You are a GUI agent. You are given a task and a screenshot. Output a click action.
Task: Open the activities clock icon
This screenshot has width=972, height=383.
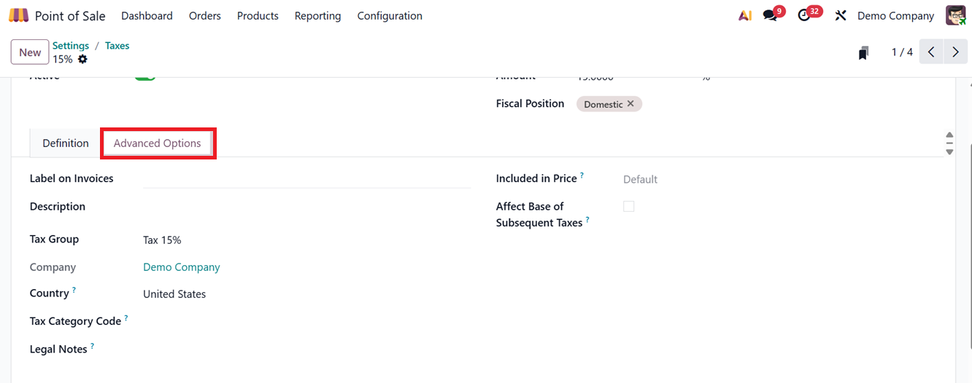[804, 15]
